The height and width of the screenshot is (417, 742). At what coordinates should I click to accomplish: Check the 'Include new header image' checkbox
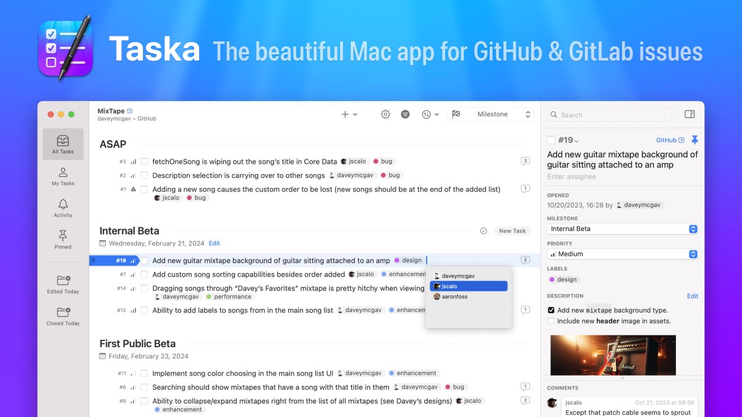[x=551, y=321]
